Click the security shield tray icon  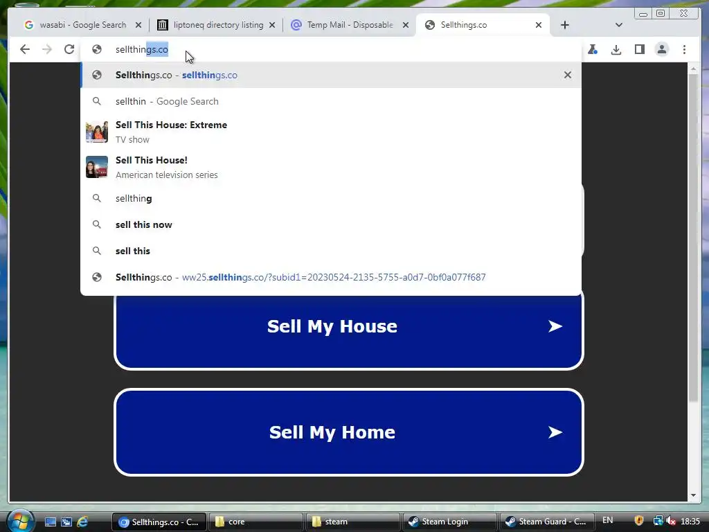point(639,521)
